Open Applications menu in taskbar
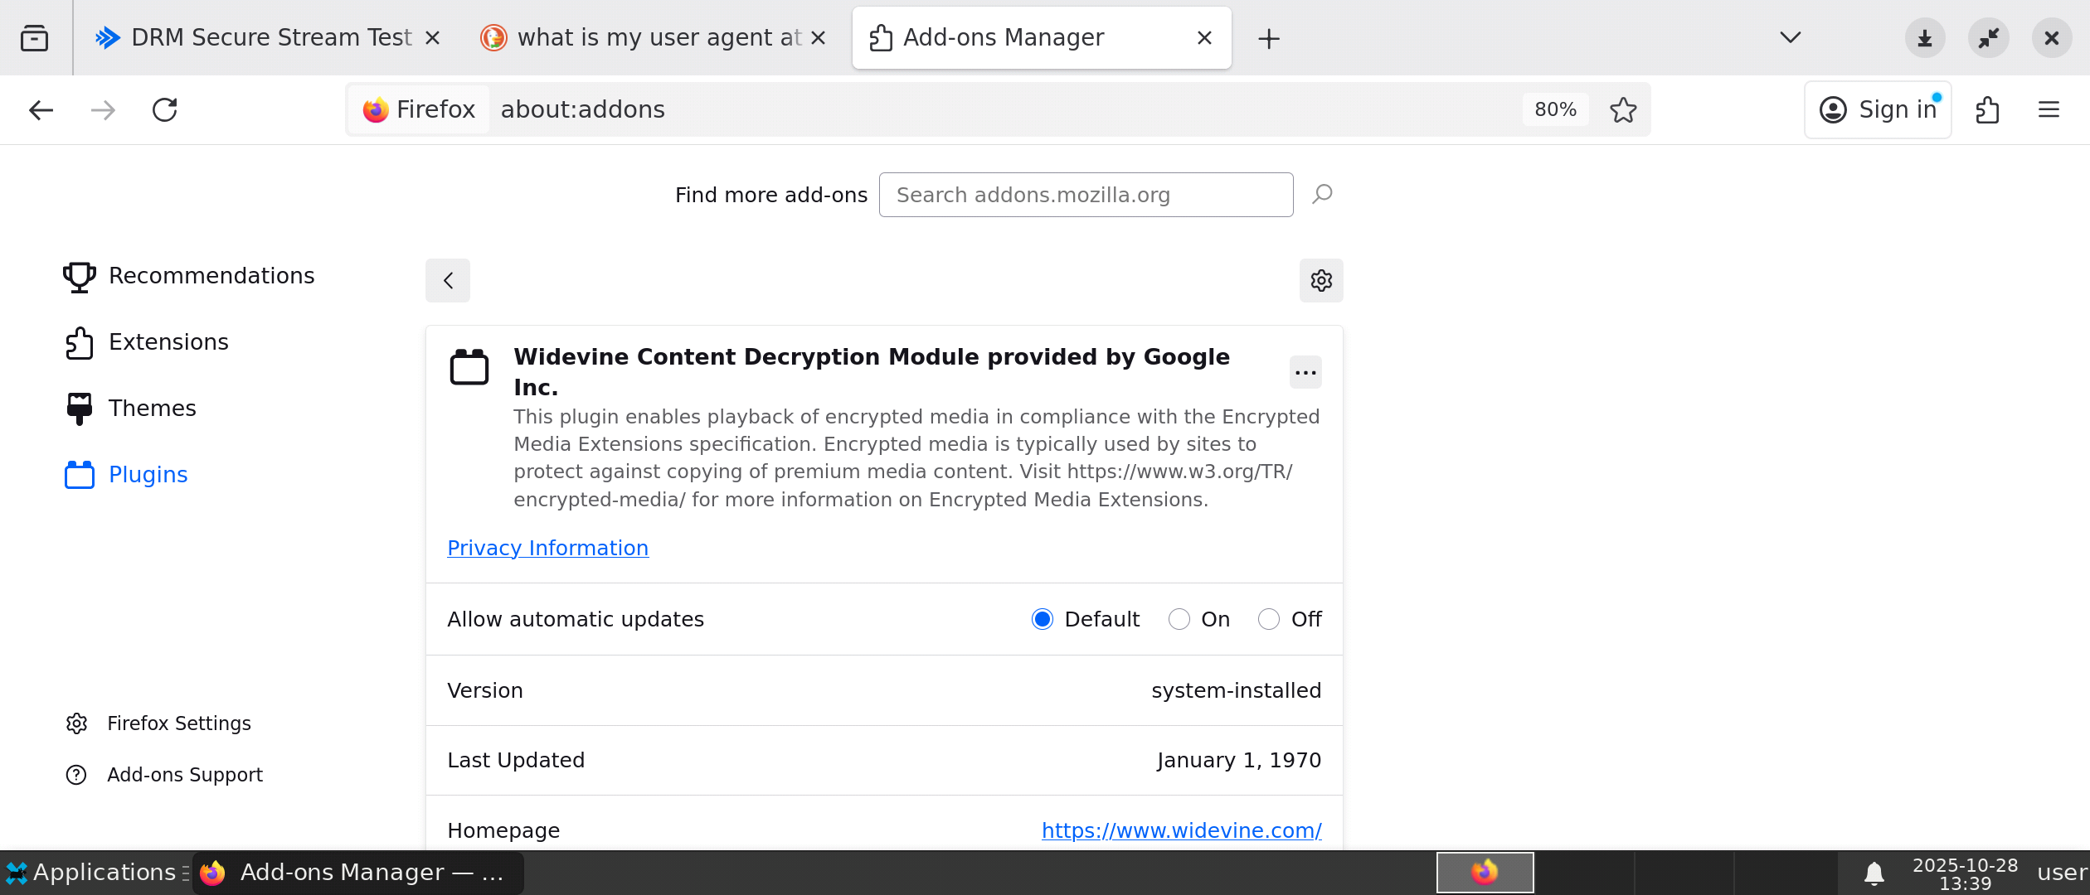 [x=91, y=873]
